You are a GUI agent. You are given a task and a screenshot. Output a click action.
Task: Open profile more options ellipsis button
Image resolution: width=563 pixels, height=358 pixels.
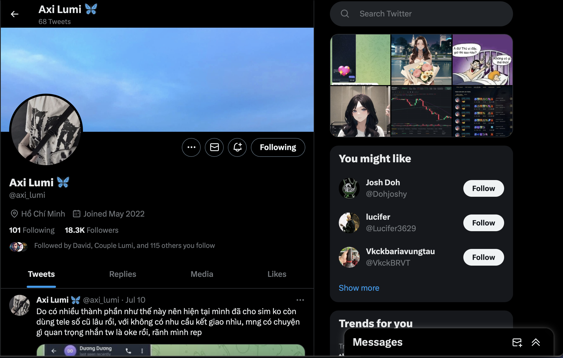point(191,147)
